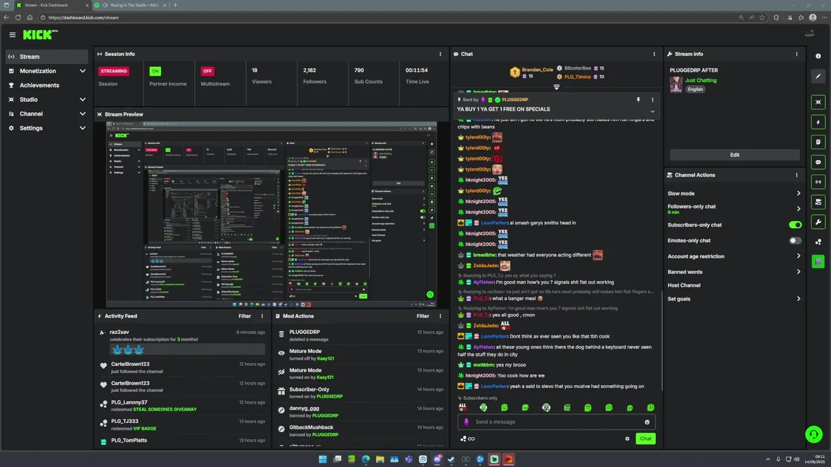Click the pencil edit icon in right toolbar
Screen dimensions: 831x467
click(818, 77)
